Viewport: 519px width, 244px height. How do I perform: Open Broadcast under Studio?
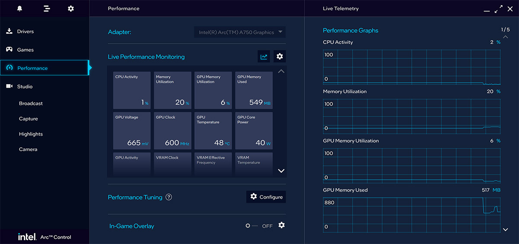[x=31, y=104]
